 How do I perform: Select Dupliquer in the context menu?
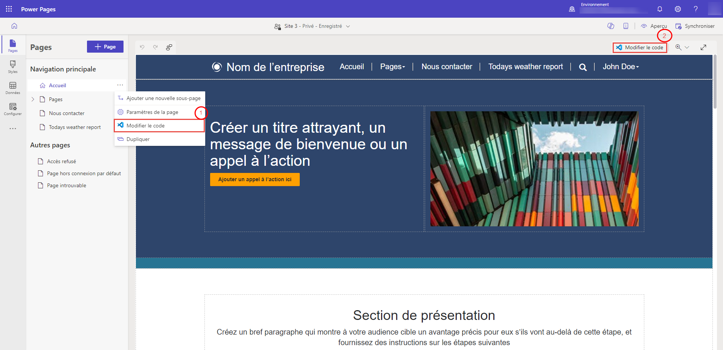tap(139, 139)
